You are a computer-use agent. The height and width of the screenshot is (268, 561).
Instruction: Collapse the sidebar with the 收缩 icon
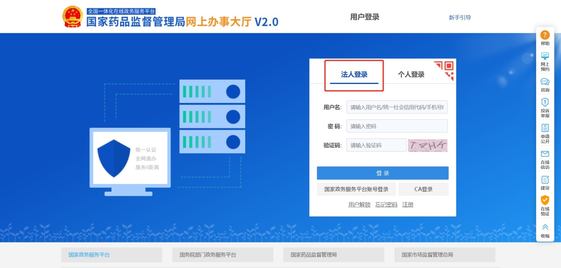(545, 230)
